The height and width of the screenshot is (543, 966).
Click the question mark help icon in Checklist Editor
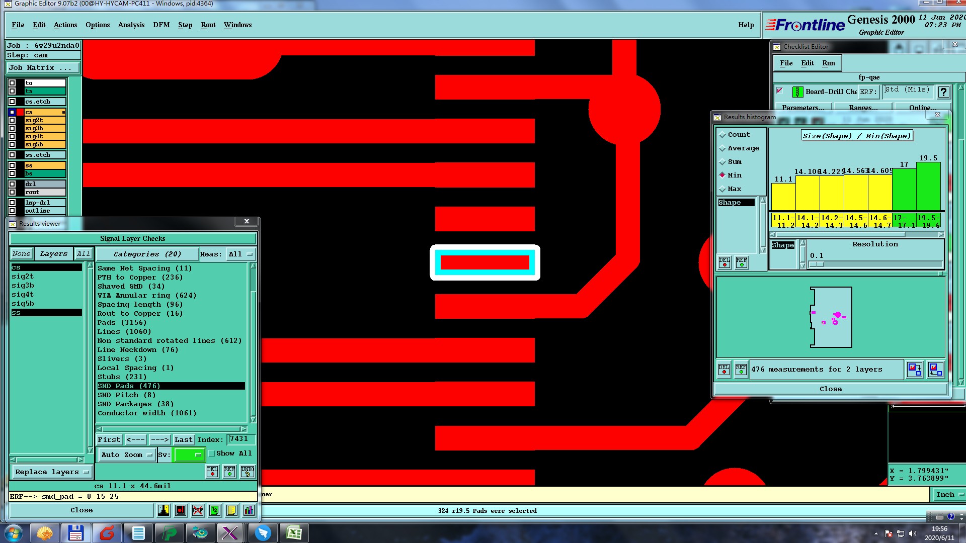click(943, 92)
